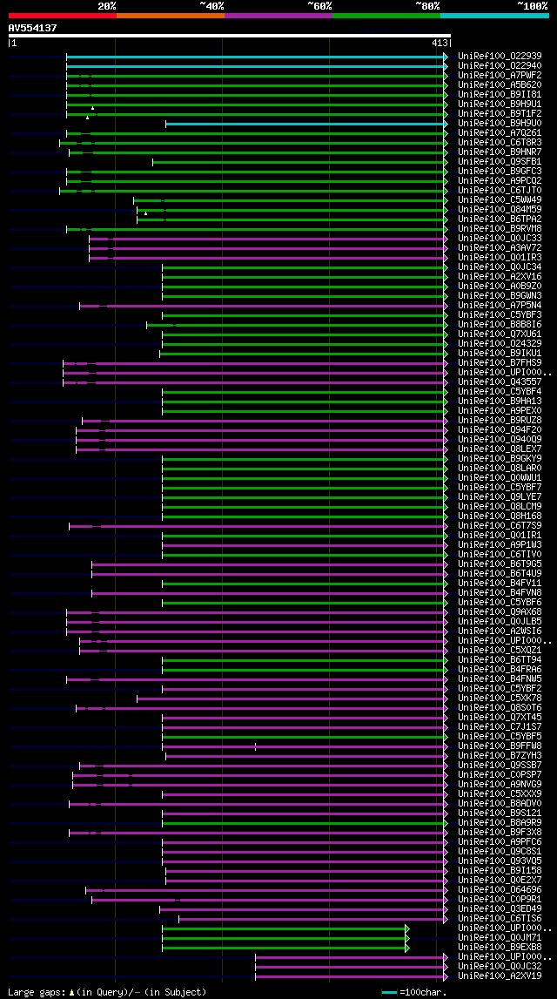Viewport: 557px width, 999px height.
Task: Click UniRef100_Q9AX68 label
Action: 500,612
